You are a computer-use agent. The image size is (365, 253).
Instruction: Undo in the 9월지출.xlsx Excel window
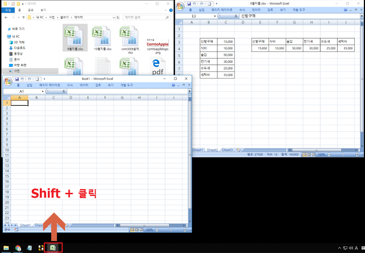pos(194,4)
